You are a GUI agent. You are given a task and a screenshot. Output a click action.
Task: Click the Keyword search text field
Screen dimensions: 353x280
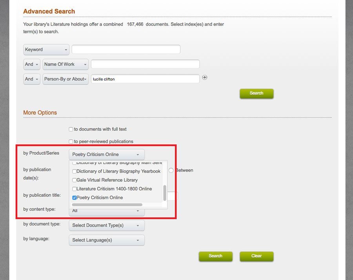[x=126, y=49]
